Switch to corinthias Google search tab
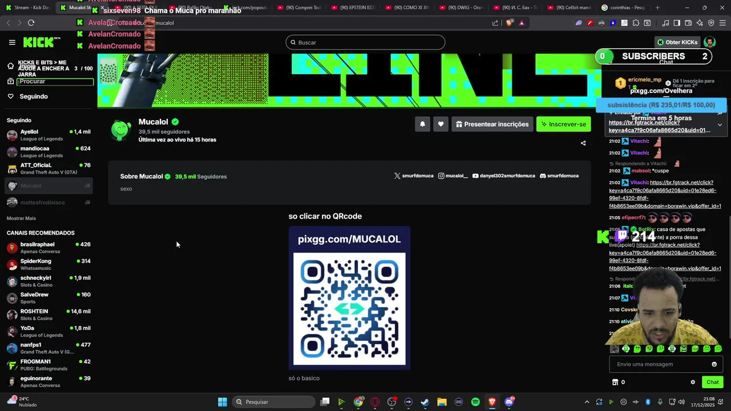The height and width of the screenshot is (411, 731). (623, 7)
